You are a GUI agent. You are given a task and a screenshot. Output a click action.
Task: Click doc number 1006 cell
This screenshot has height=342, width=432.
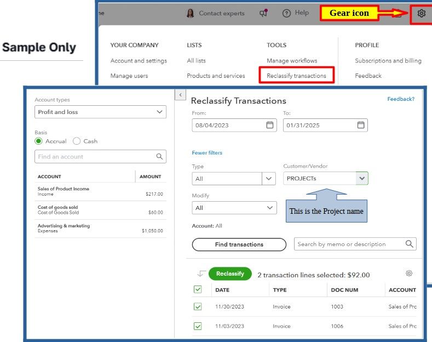click(337, 326)
